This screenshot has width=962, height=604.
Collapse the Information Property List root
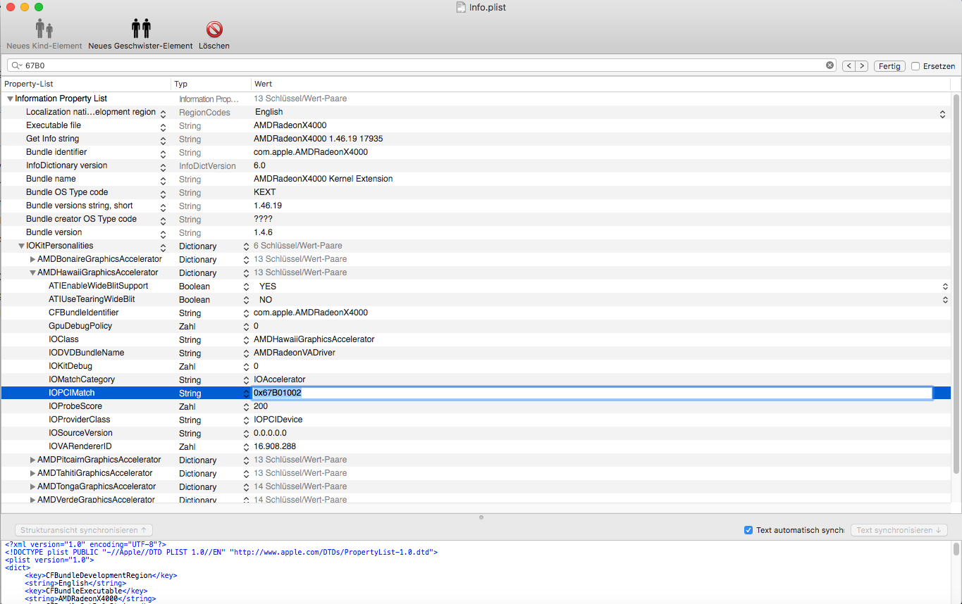click(10, 99)
